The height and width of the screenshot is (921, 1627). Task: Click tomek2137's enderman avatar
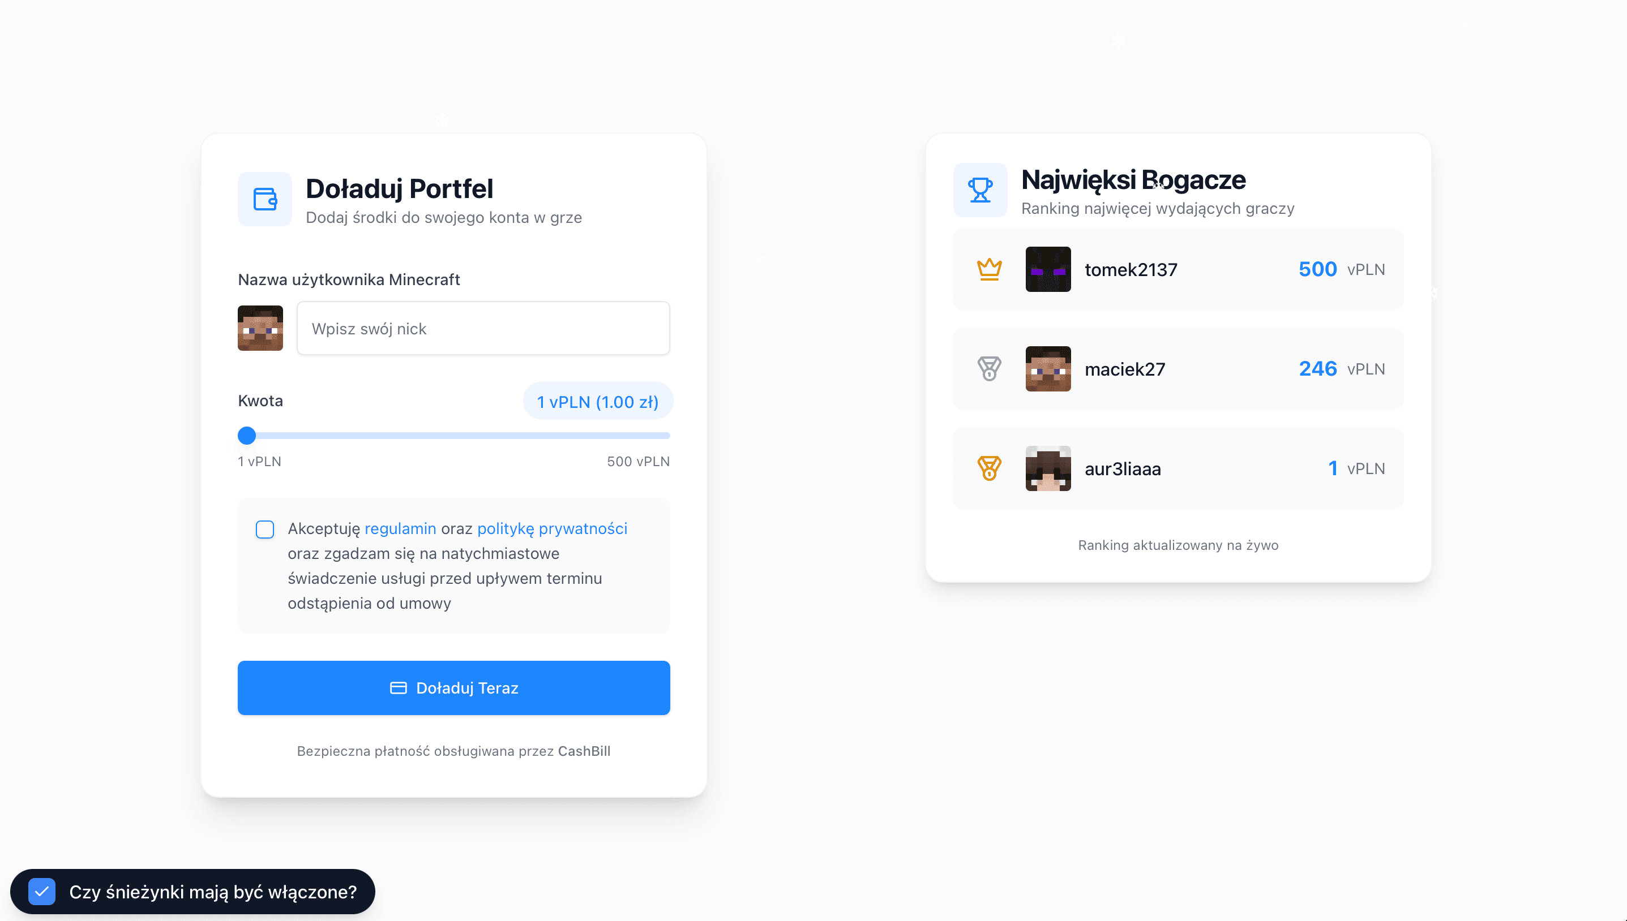1048,269
